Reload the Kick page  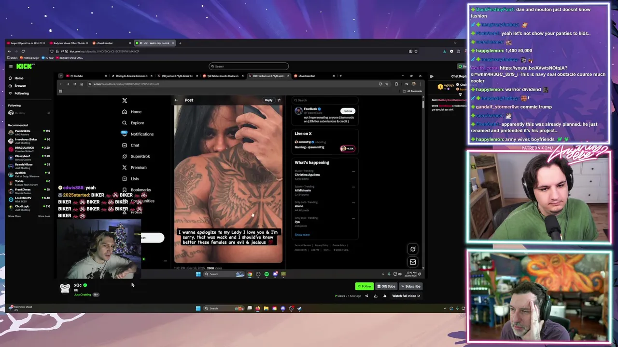pyautogui.click(x=23, y=51)
